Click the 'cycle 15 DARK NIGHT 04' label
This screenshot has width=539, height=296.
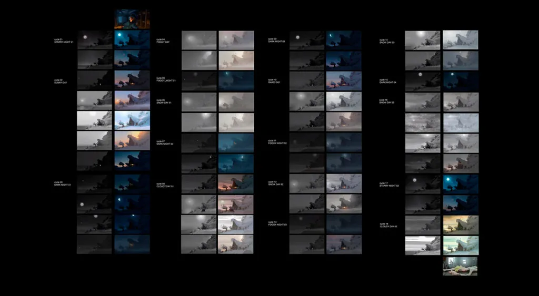click(x=388, y=81)
